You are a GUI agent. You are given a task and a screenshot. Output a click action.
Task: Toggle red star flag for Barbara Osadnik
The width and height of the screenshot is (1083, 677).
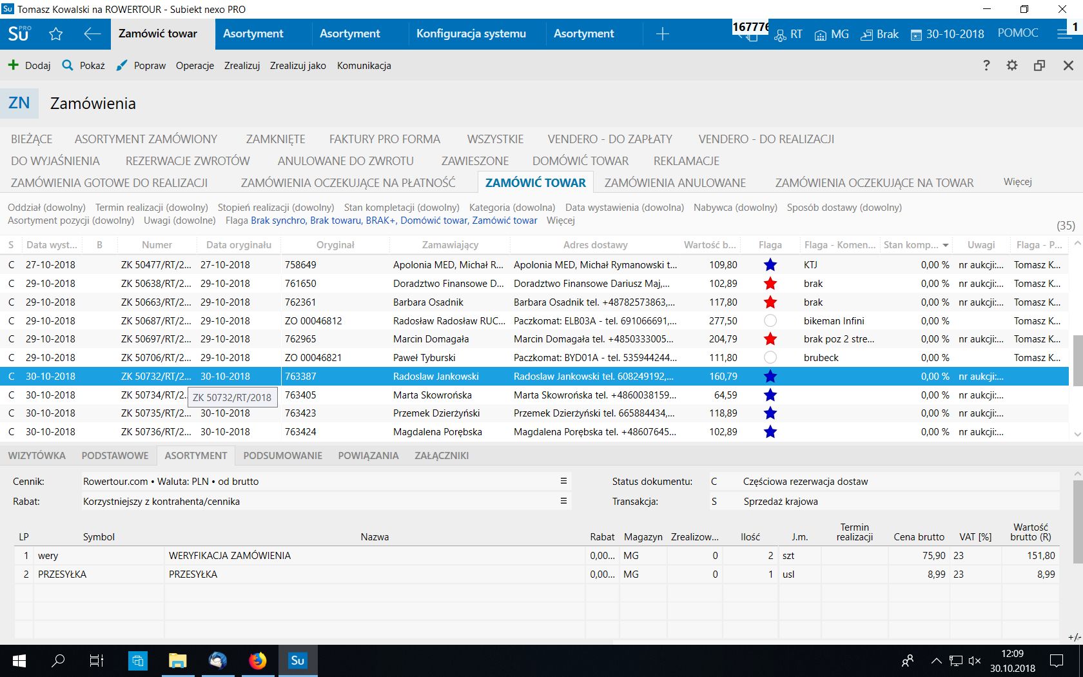[x=770, y=302]
